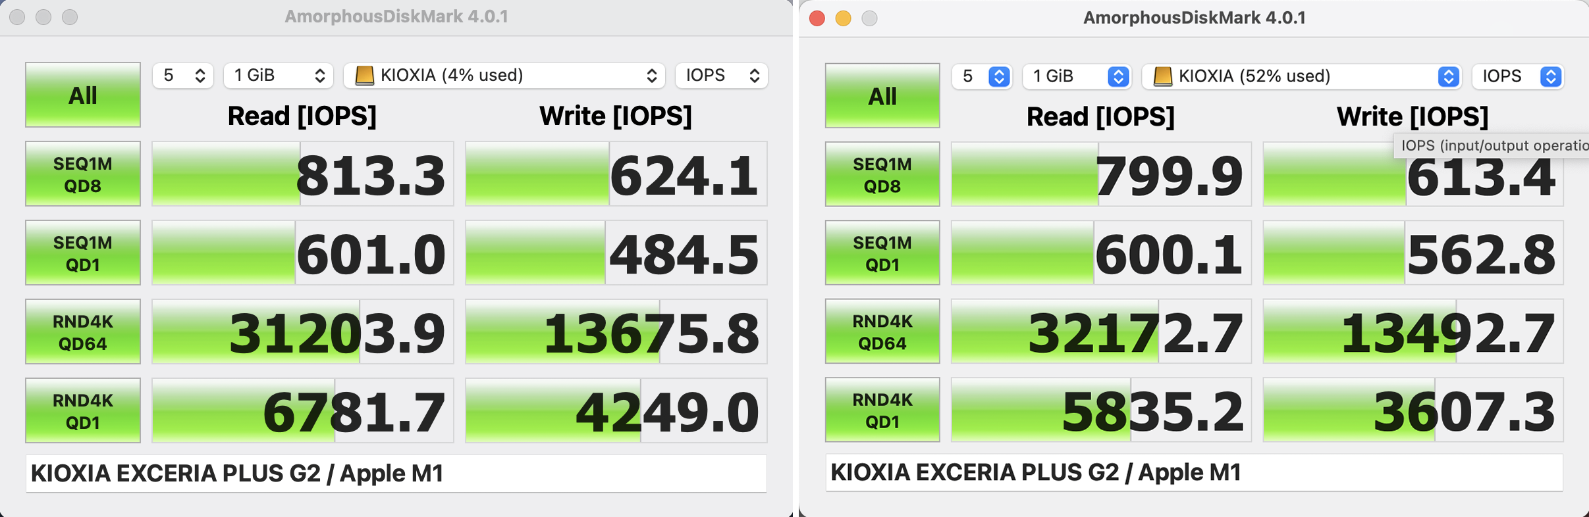Open test count dropdown in right window
This screenshot has width=1589, height=517.
(x=982, y=76)
